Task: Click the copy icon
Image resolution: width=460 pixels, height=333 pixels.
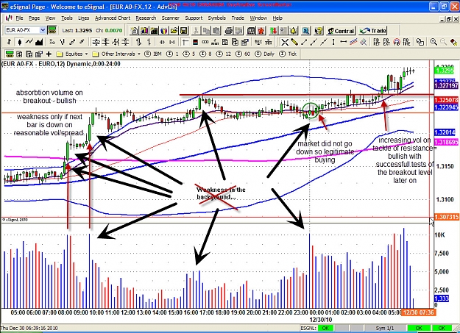Action: click(206, 30)
